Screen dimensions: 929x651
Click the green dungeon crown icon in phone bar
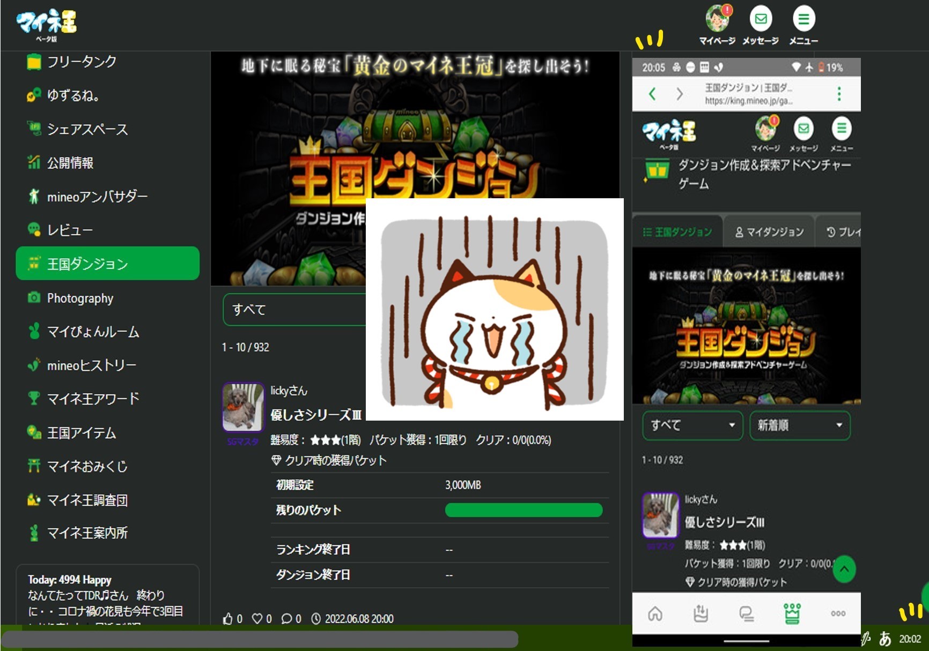pos(792,613)
